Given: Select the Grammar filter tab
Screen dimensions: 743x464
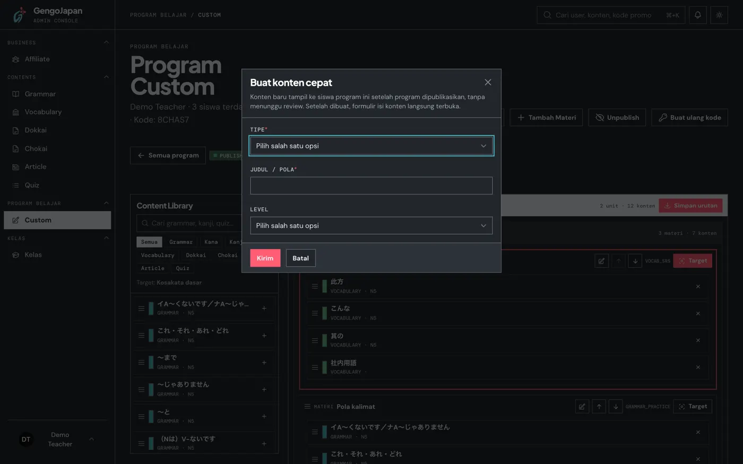Looking at the screenshot, I should pyautogui.click(x=181, y=242).
